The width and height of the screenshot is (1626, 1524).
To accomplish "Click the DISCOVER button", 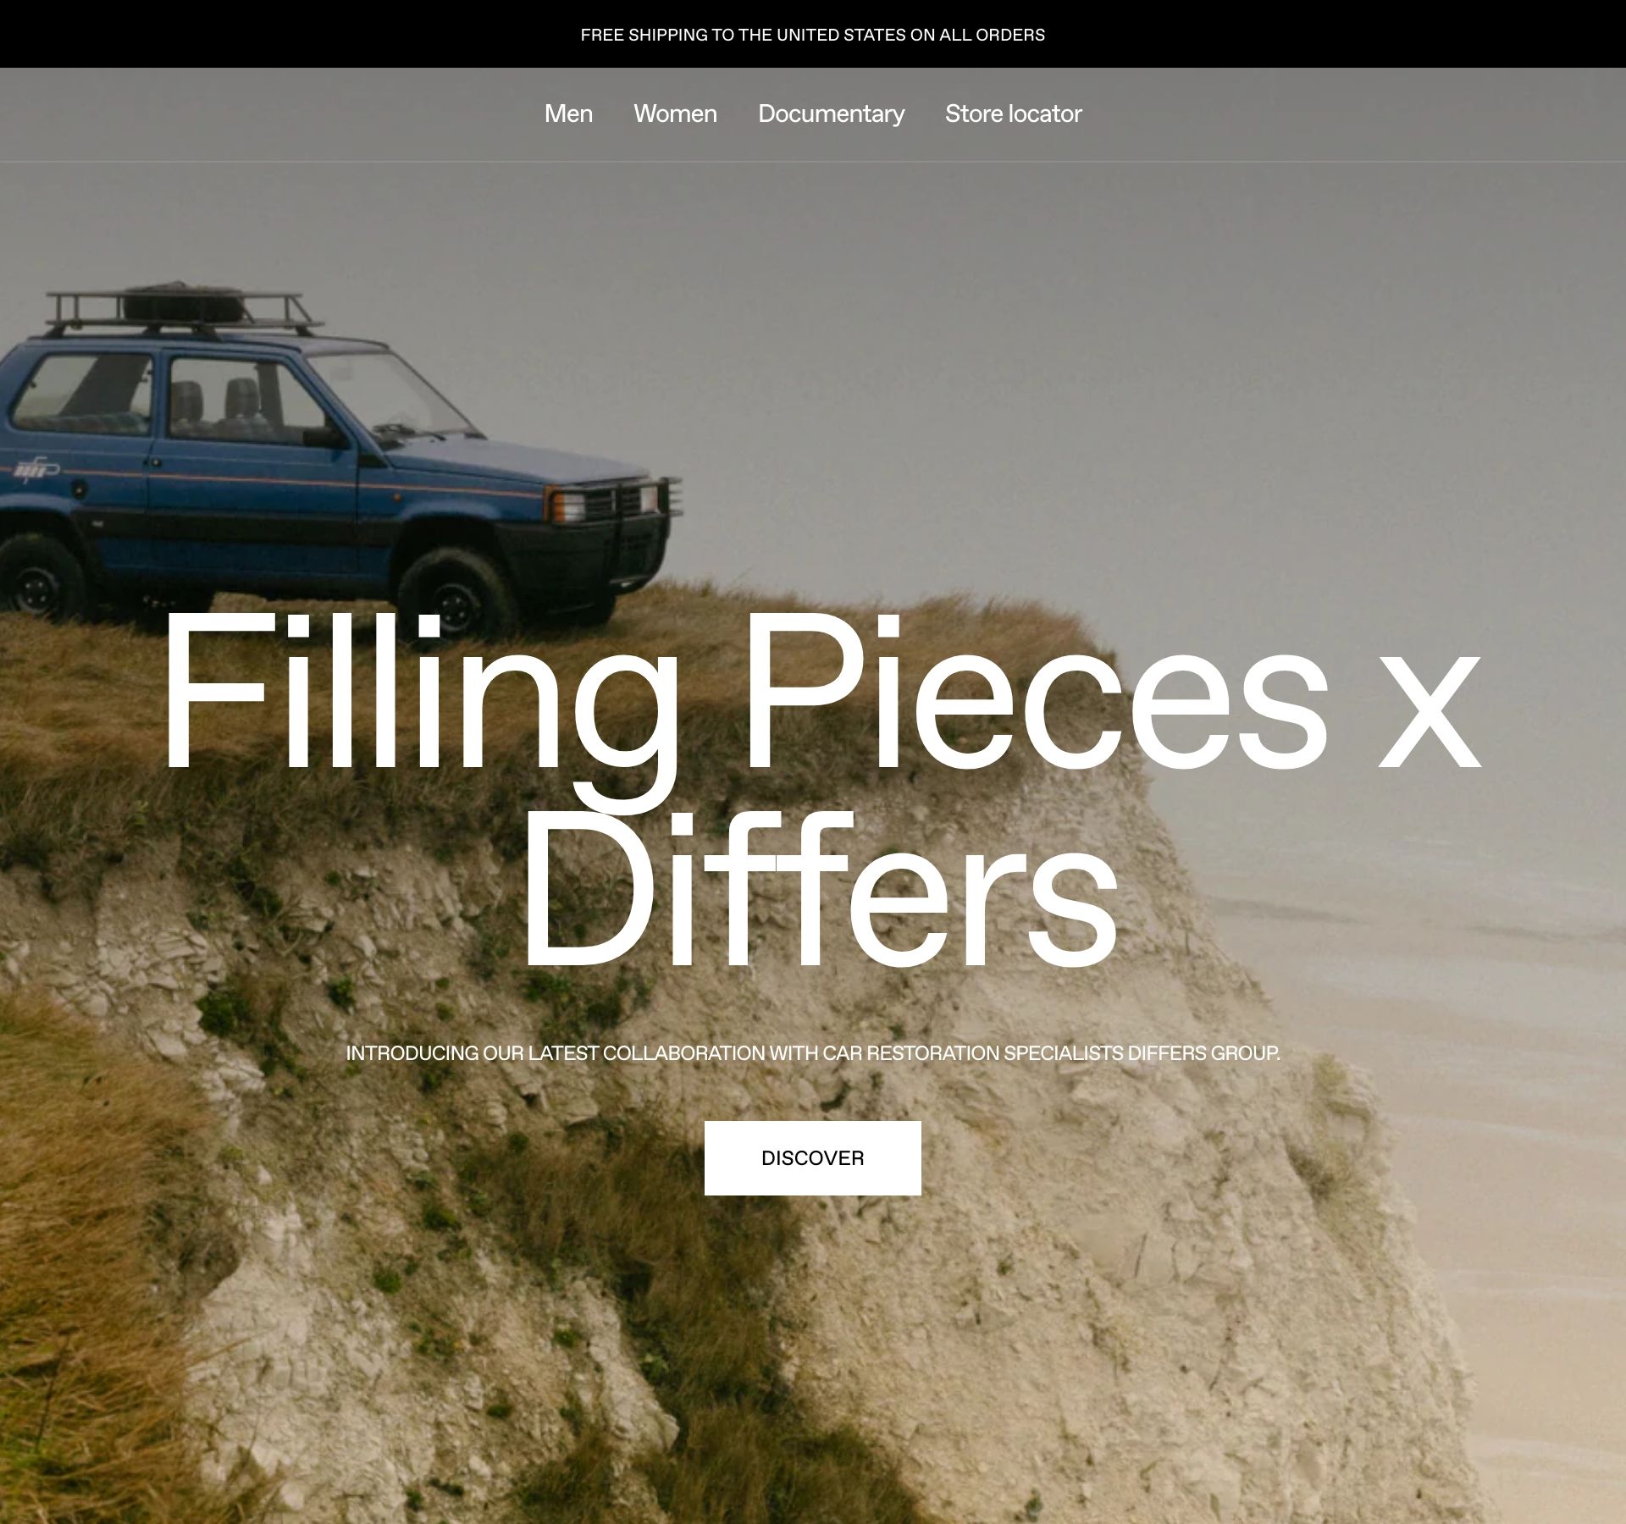I will coord(812,1157).
